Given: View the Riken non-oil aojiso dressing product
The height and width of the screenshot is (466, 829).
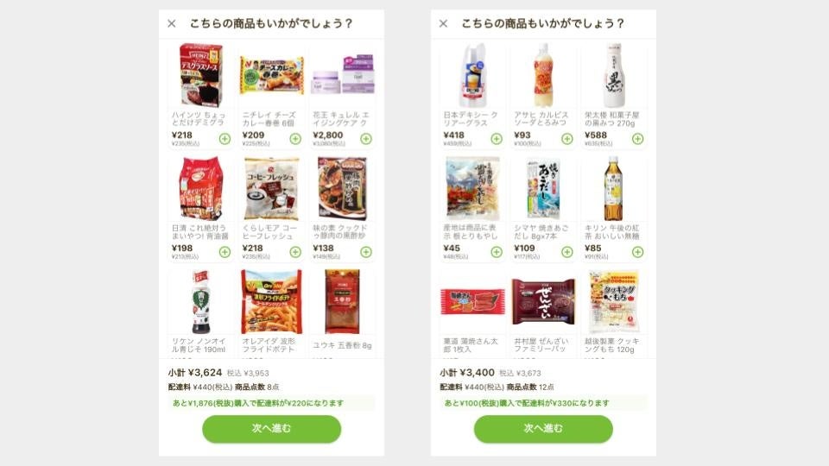Looking at the screenshot, I should pyautogui.click(x=200, y=302).
